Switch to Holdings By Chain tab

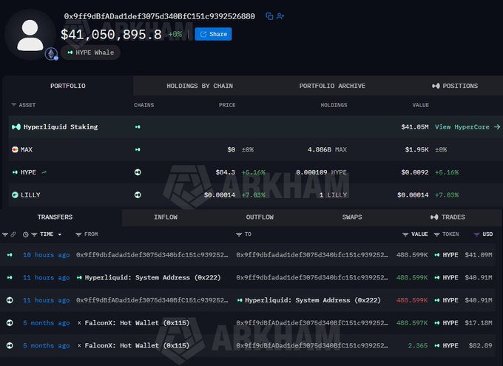tap(200, 86)
